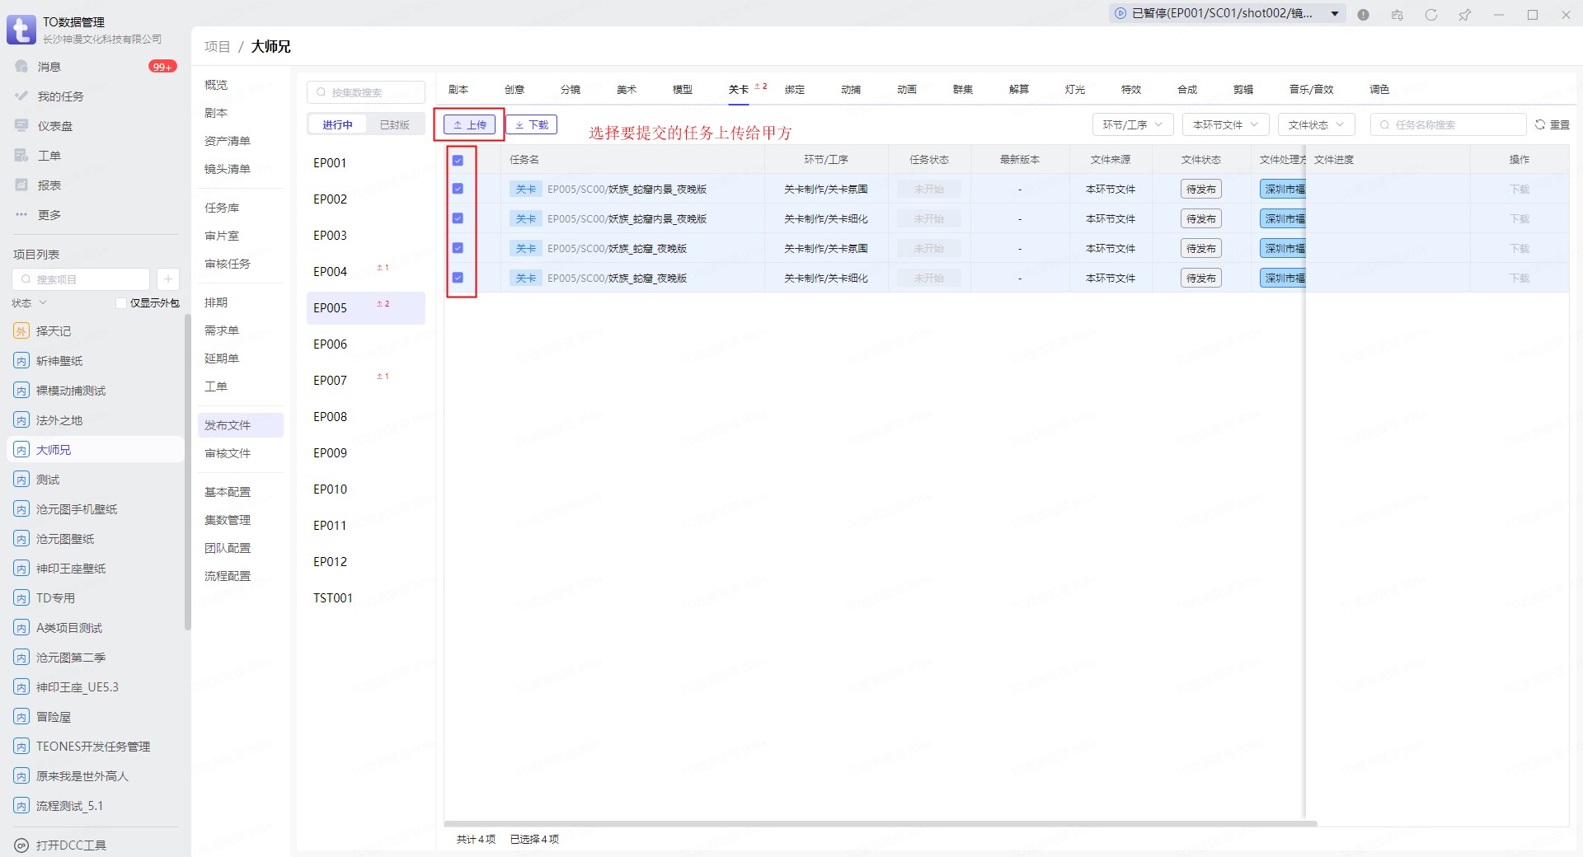The height and width of the screenshot is (857, 1583).
Task: Click the 上传 upload button
Action: [x=470, y=125]
